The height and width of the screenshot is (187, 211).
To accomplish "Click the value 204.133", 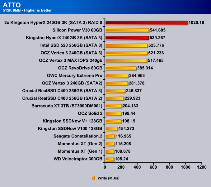I will pyautogui.click(x=130, y=106).
